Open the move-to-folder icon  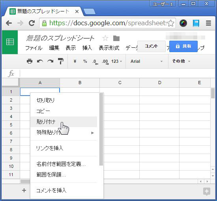(116, 38)
